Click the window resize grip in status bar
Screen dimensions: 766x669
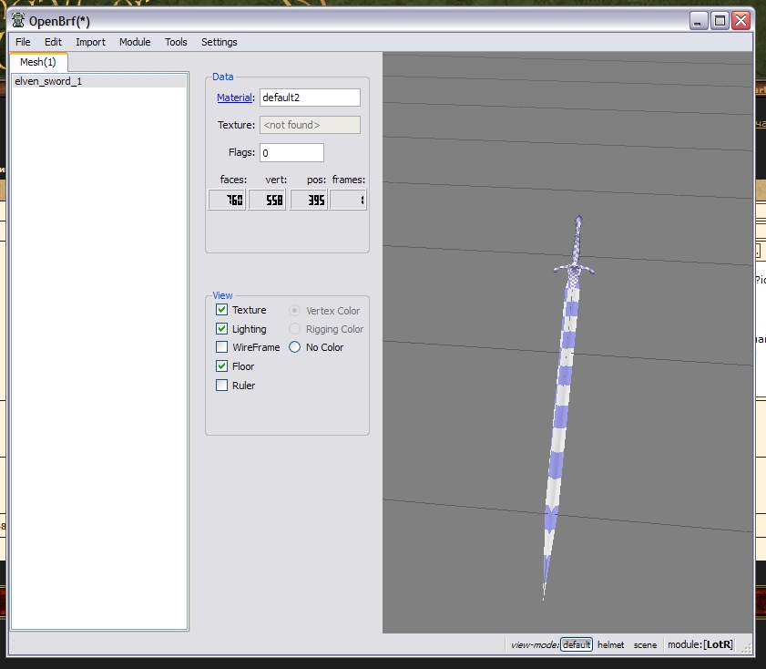coord(746,648)
